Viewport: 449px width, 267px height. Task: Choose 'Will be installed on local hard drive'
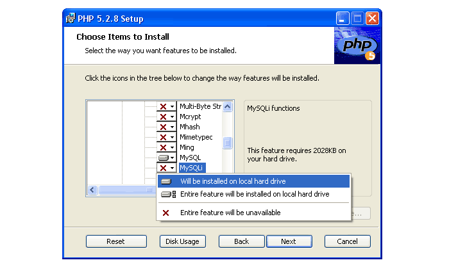[233, 181]
